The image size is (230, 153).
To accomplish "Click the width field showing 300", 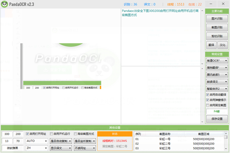I will 7,134.
